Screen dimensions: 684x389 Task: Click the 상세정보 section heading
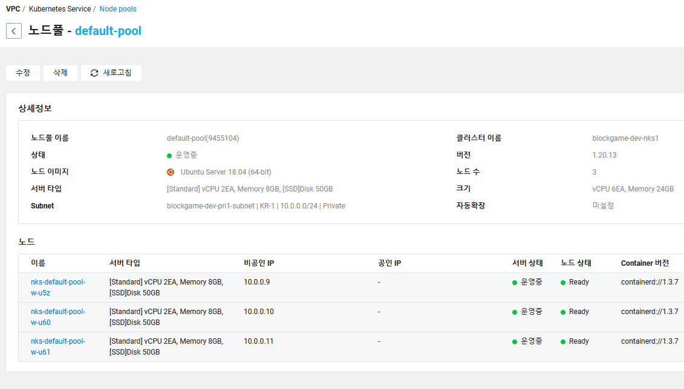point(35,109)
